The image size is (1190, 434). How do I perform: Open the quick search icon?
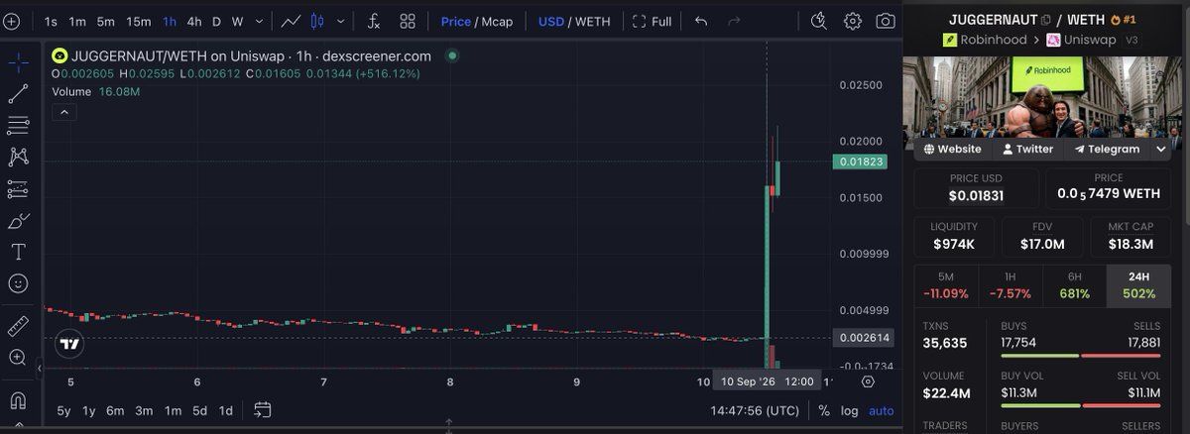[819, 21]
